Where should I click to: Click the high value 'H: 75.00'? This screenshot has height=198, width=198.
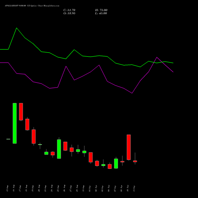101,10
